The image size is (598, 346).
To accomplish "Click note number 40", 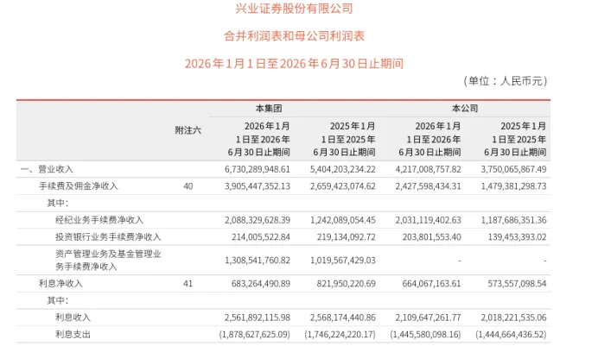I will click(x=188, y=186).
